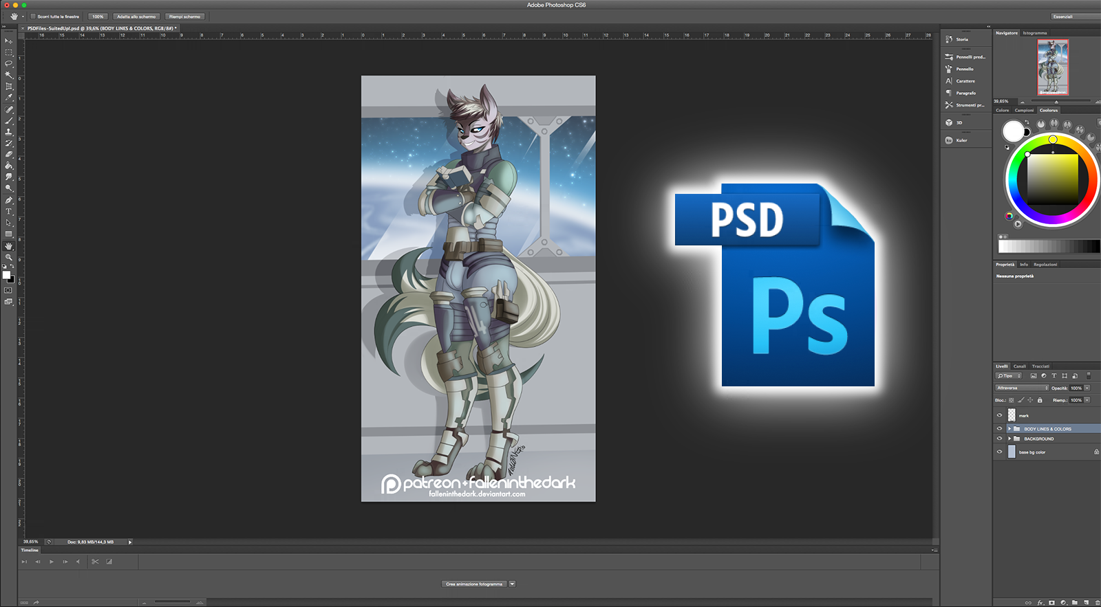Viewport: 1101px width, 607px height.
Task: Select the Healing Brush tool
Action: pyautogui.click(x=8, y=109)
